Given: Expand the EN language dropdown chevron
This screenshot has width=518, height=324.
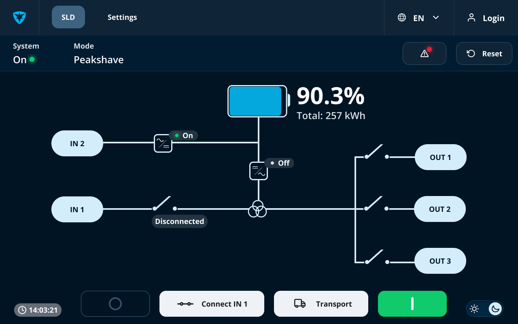Looking at the screenshot, I should pos(436,18).
